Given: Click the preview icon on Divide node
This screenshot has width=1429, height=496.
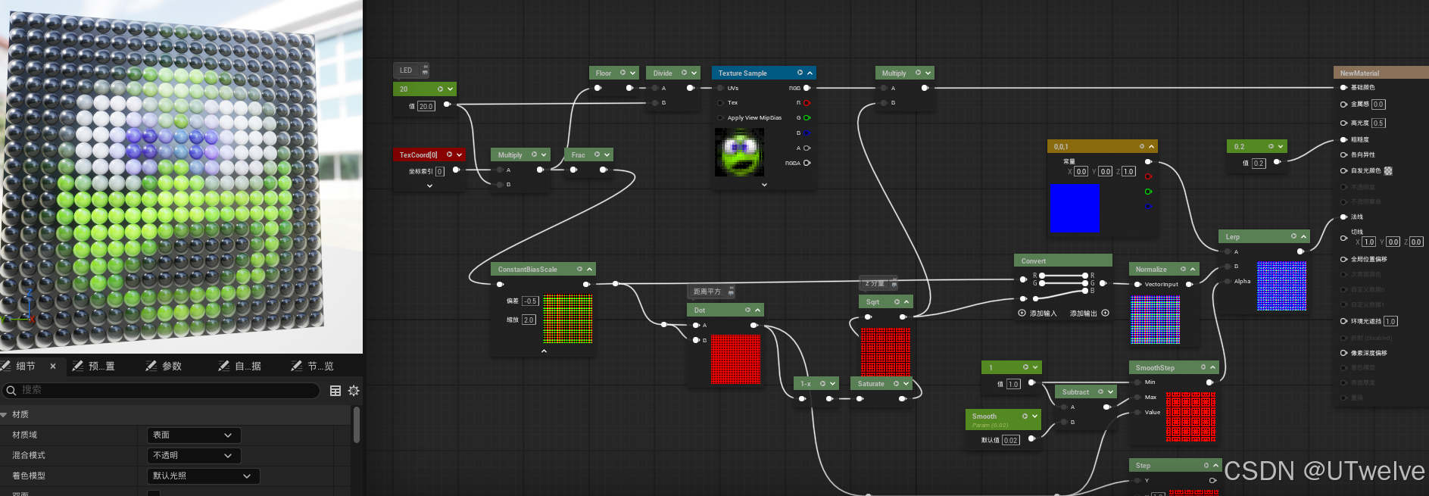Looking at the screenshot, I should (x=684, y=73).
